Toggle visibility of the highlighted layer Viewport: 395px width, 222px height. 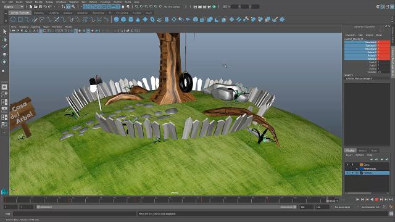pos(347,173)
